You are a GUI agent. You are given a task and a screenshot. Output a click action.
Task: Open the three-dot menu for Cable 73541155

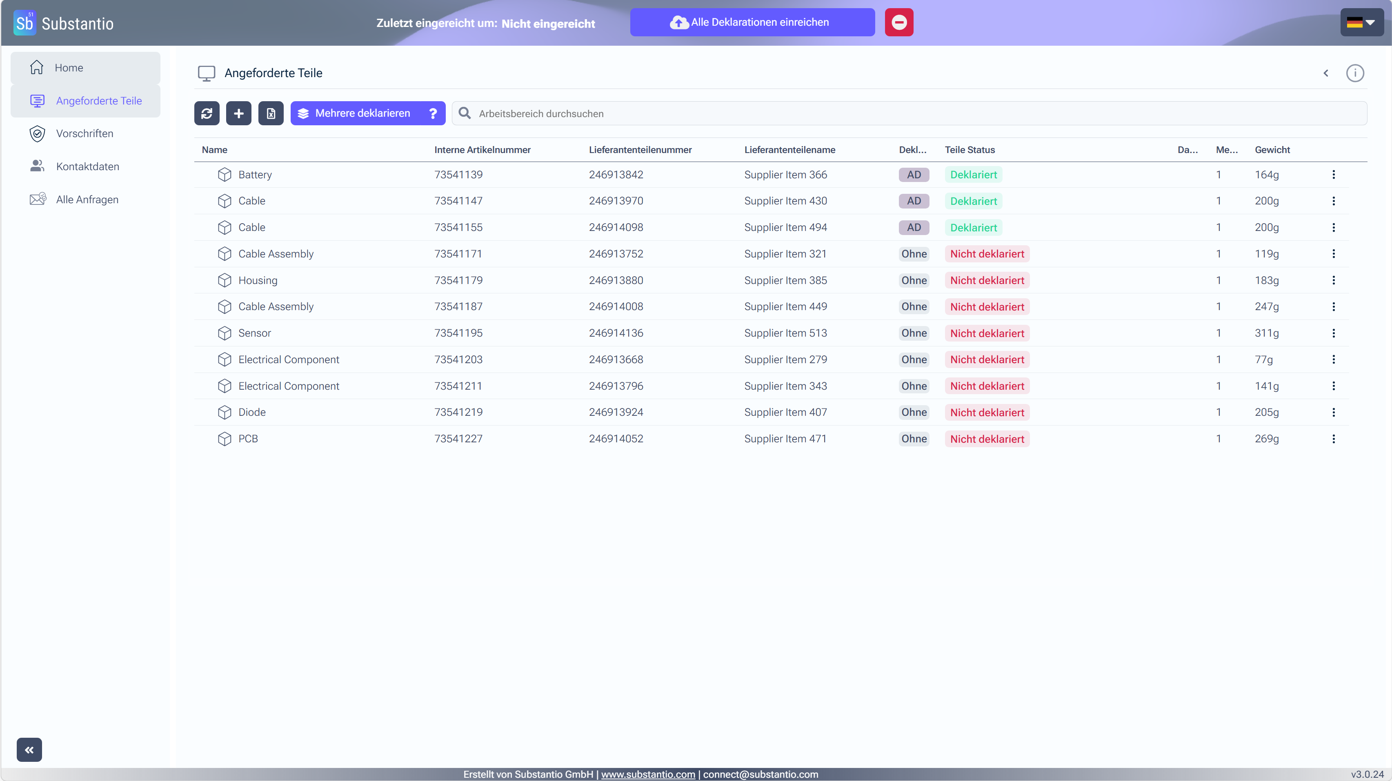point(1333,227)
